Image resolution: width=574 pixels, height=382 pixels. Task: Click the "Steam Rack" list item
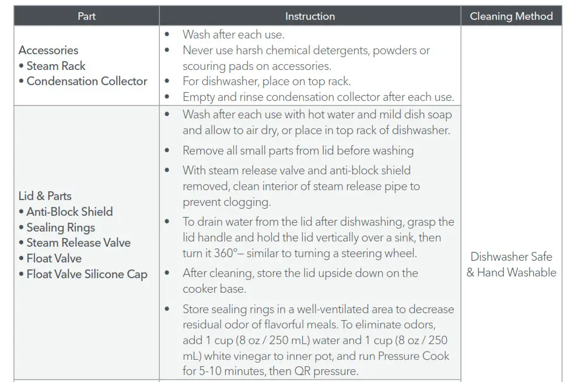(56, 66)
